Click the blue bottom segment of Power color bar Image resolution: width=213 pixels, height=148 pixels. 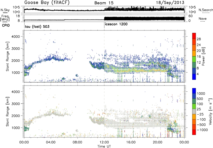(194, 77)
